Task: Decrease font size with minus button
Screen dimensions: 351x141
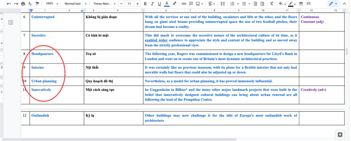Action: (121, 4)
